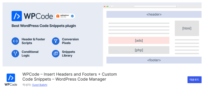
Task: Click the 'Snippets Library' label
Action: click(x=68, y=53)
